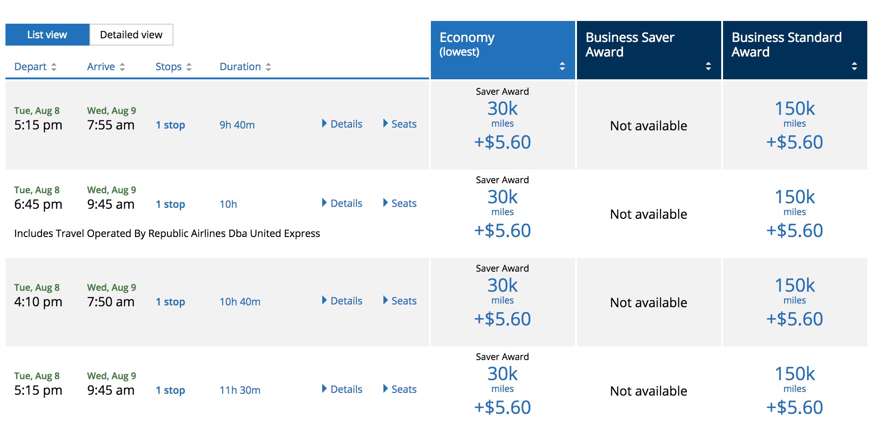This screenshot has width=870, height=433.
Task: Click the Arrive column sort arrows
Action: pos(122,67)
